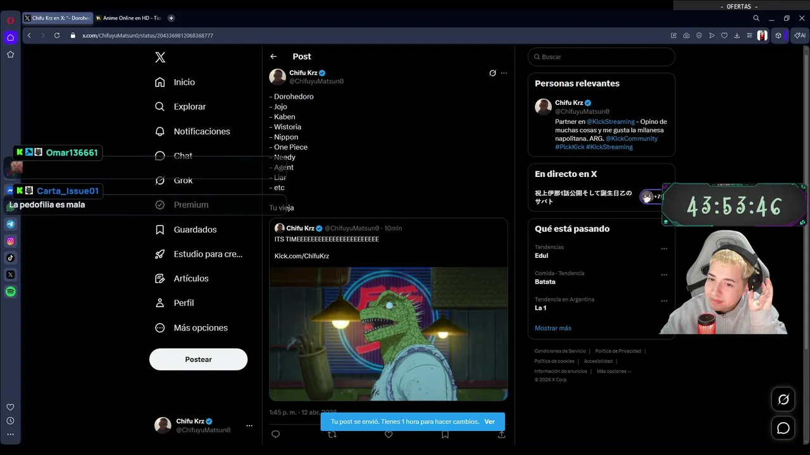Open a new browser tab
The width and height of the screenshot is (810, 455).
click(171, 18)
